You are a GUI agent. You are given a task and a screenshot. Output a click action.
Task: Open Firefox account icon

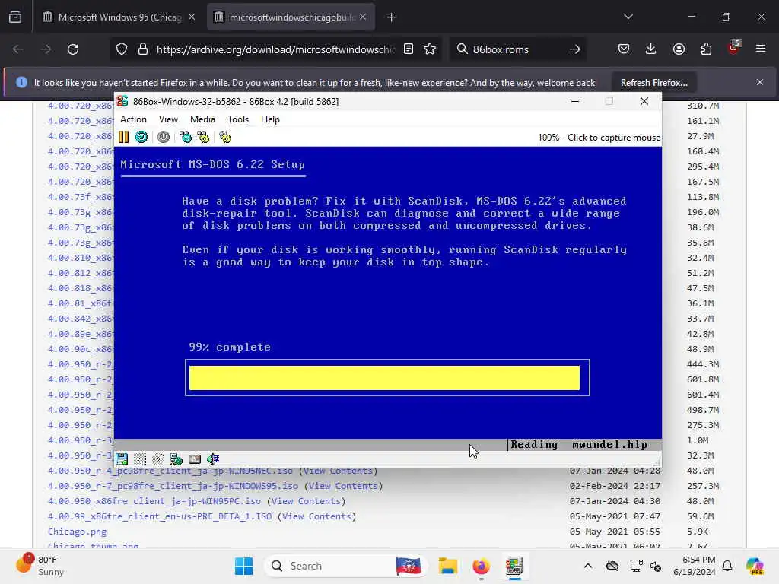click(679, 49)
